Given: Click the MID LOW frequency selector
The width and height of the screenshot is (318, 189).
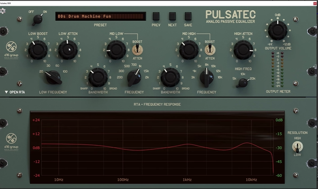Looking at the screenshot, I should [x=134, y=78].
